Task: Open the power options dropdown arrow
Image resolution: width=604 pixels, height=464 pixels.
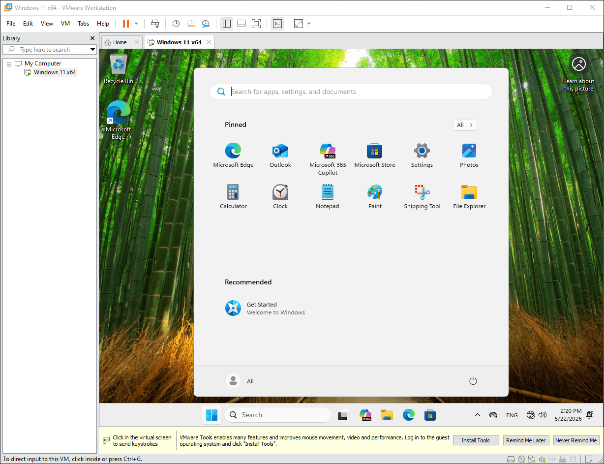Action: point(136,24)
